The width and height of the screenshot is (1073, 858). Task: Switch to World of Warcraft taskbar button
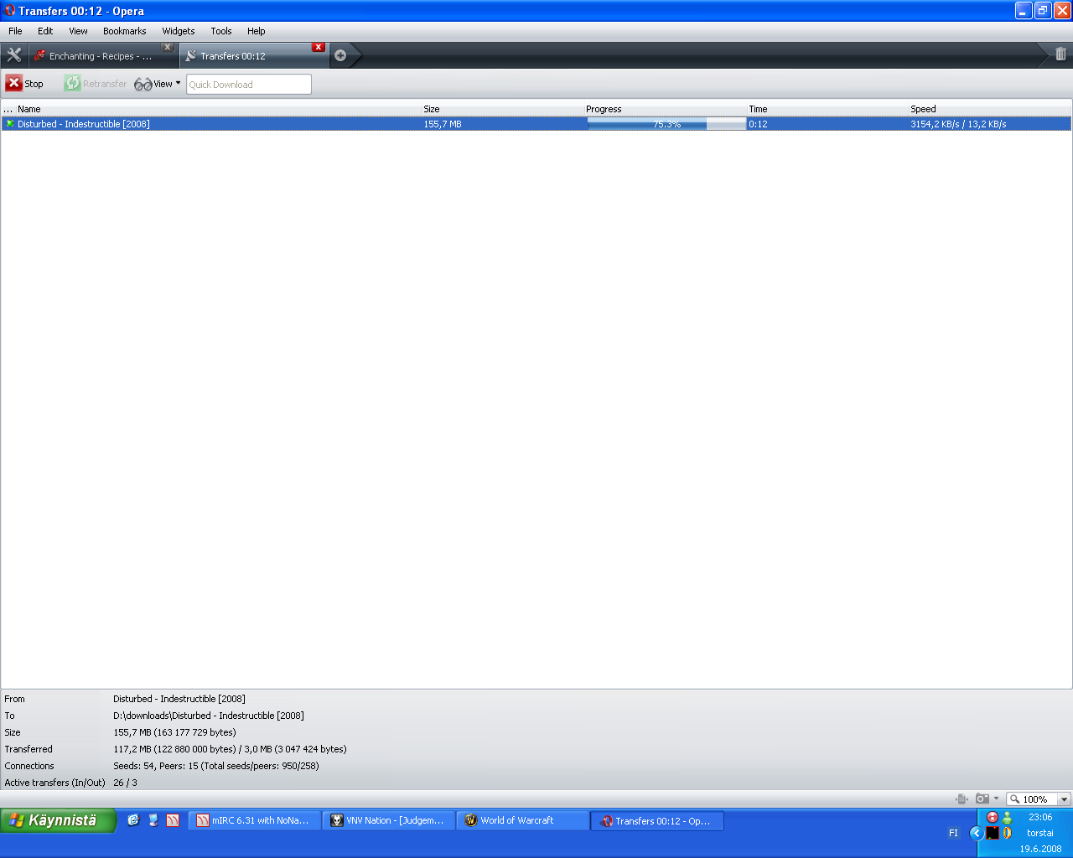pos(523,820)
